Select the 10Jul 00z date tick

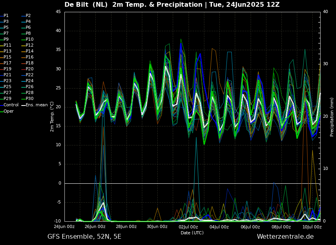click(x=312, y=227)
